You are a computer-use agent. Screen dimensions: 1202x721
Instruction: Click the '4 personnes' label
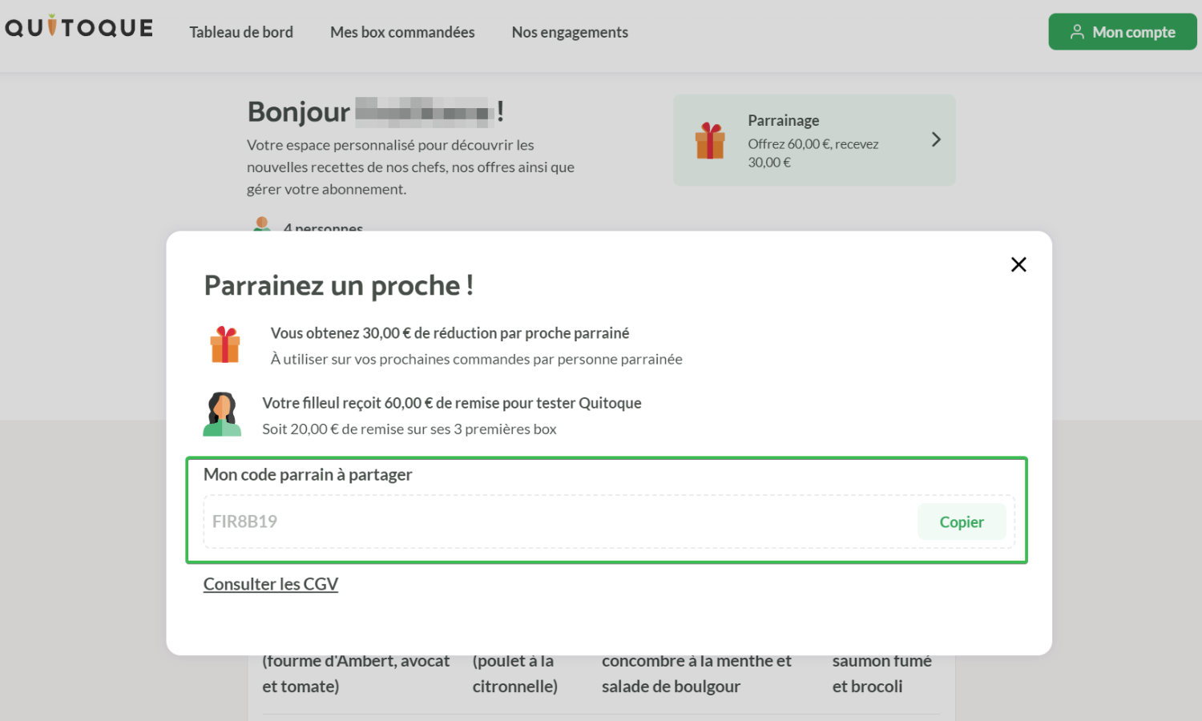coord(323,227)
